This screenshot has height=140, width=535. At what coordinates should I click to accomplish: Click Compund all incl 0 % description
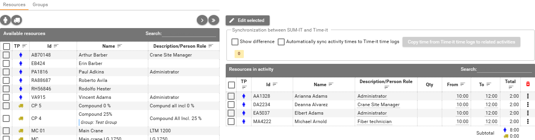[172, 106]
